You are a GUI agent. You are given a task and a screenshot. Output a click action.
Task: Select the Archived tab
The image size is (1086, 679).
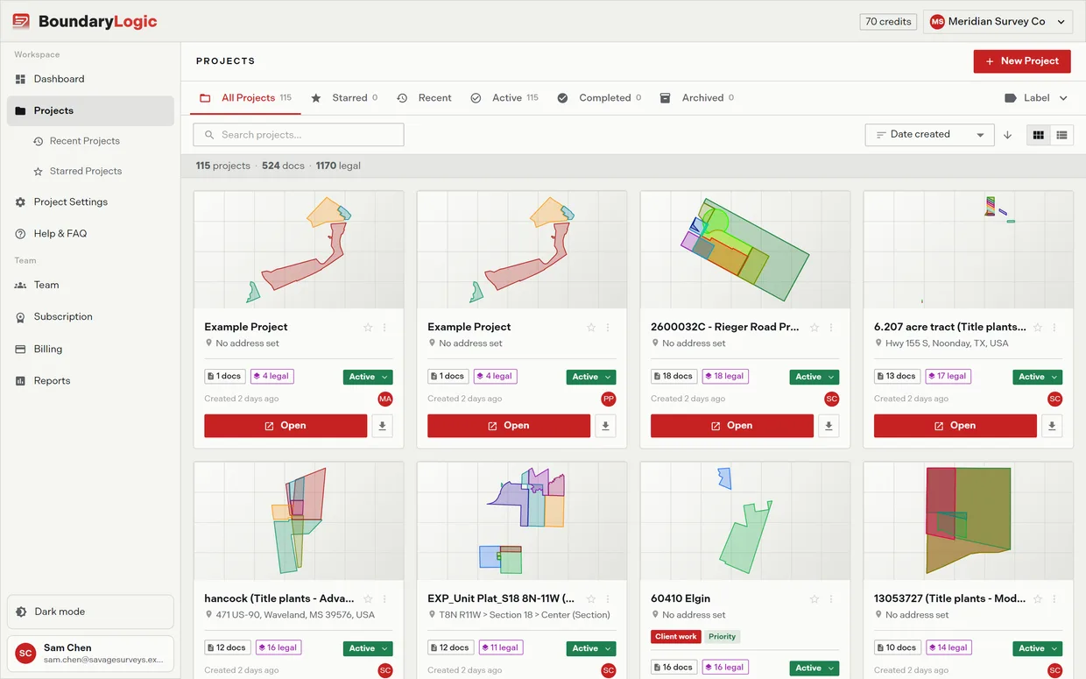tap(696, 98)
